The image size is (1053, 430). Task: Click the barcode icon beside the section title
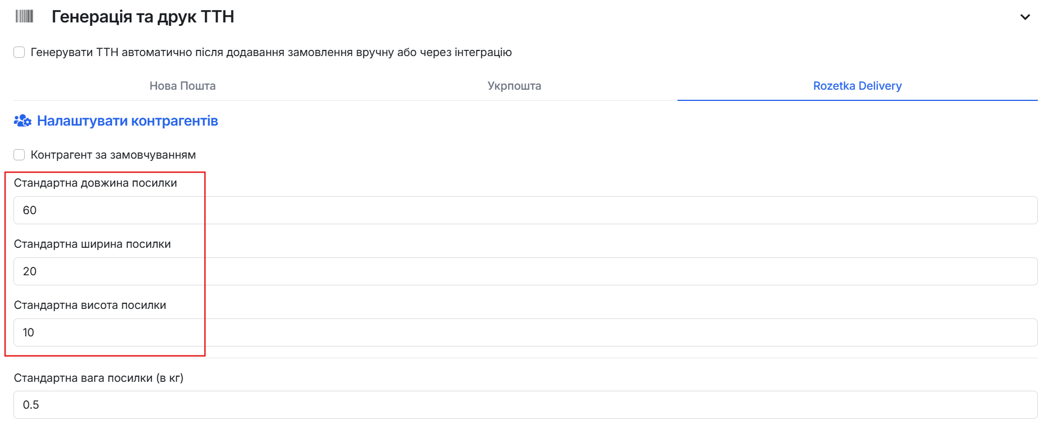pos(24,16)
